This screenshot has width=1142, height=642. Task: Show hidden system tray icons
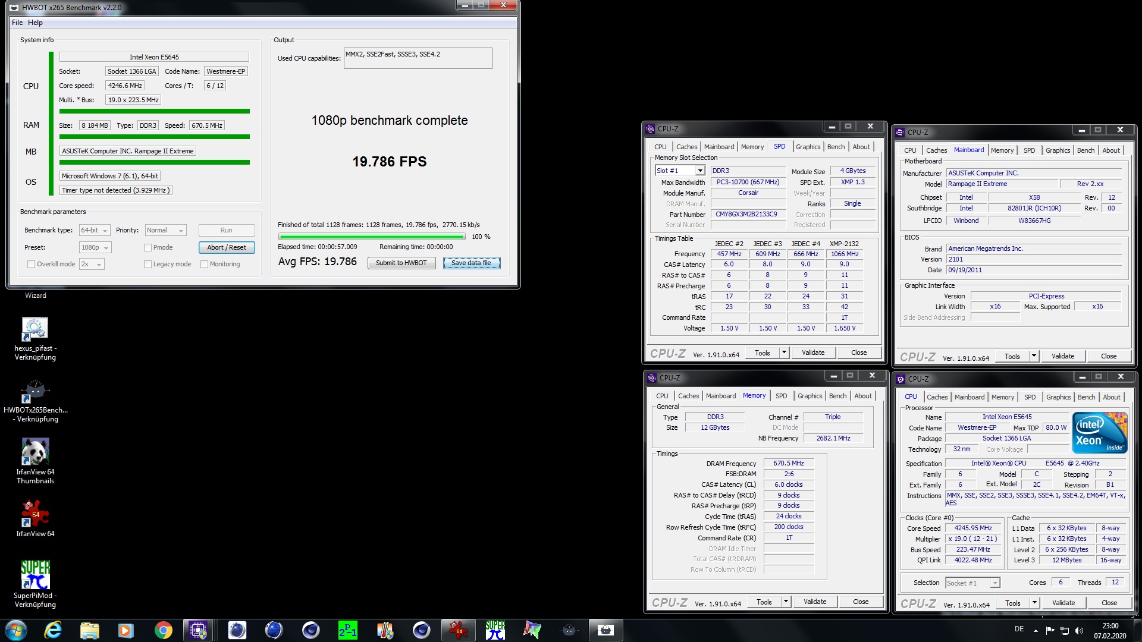pyautogui.click(x=1036, y=630)
